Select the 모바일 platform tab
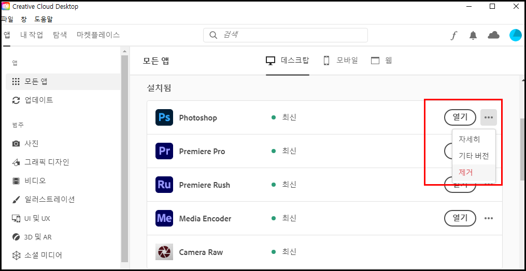Image resolution: width=526 pixels, height=271 pixels. coord(340,61)
